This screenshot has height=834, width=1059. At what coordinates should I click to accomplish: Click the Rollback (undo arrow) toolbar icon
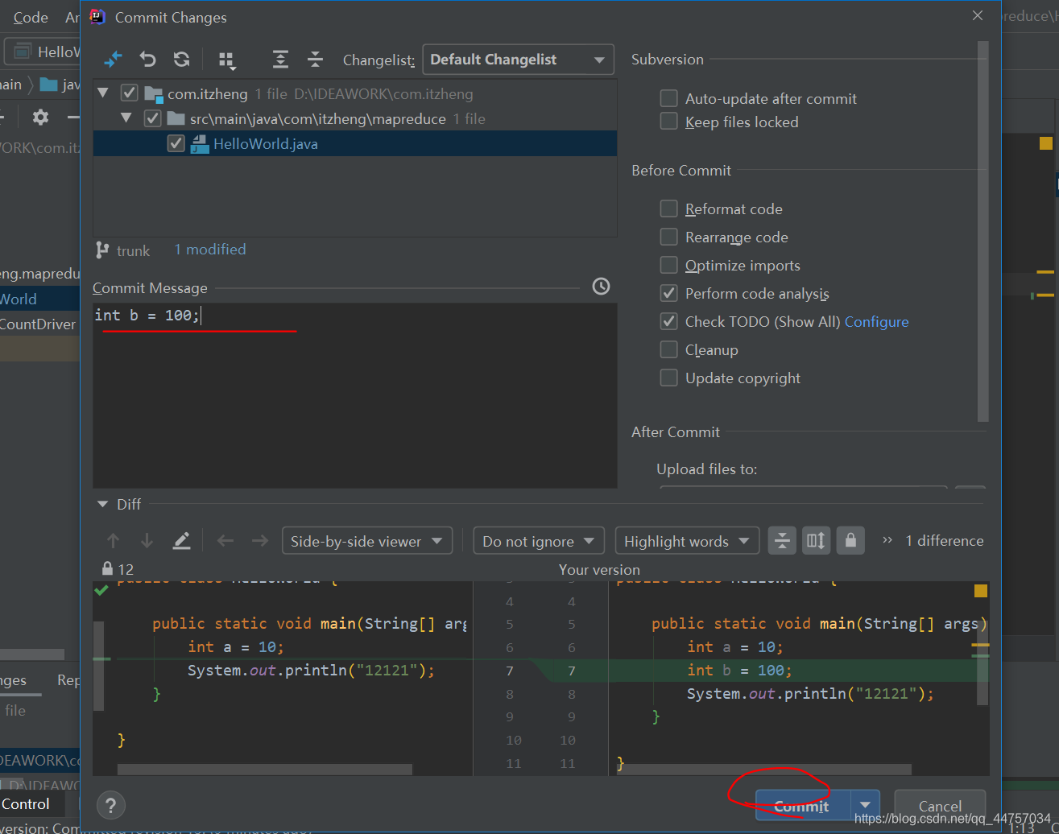pyautogui.click(x=147, y=60)
